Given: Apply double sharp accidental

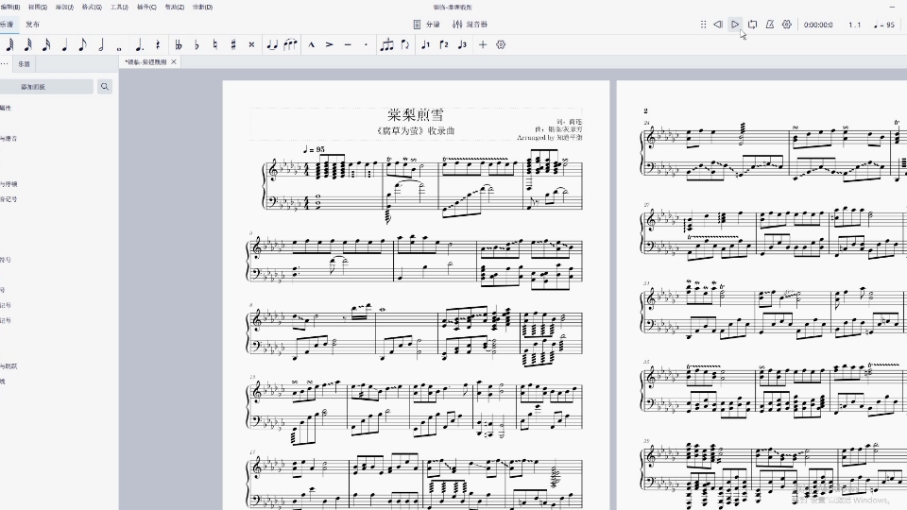Looking at the screenshot, I should tap(251, 44).
